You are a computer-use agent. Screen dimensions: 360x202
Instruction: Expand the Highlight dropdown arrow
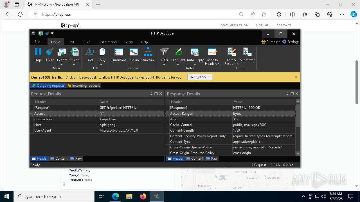[x=178, y=65]
